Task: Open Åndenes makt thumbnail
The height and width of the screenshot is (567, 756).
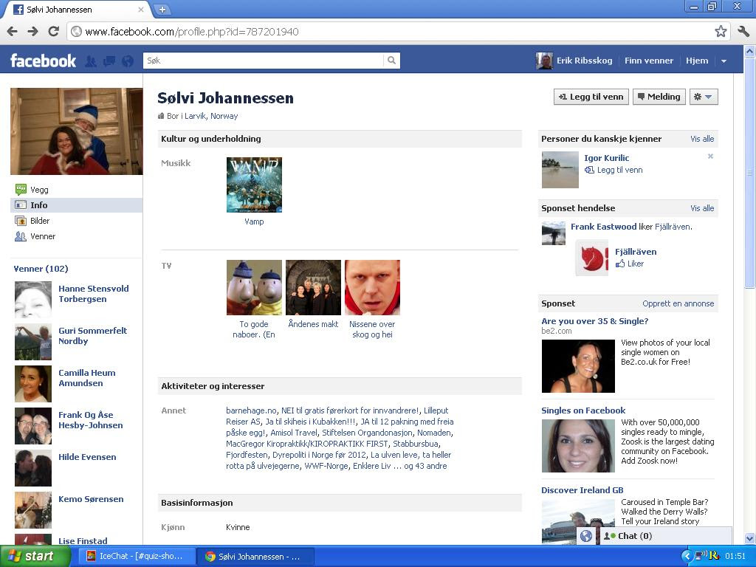Action: tap(313, 287)
